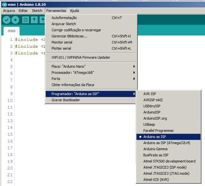Viewport: 205px width, 186px height.
Task: Click Obter informações da Placa
Action: click(x=90, y=85)
